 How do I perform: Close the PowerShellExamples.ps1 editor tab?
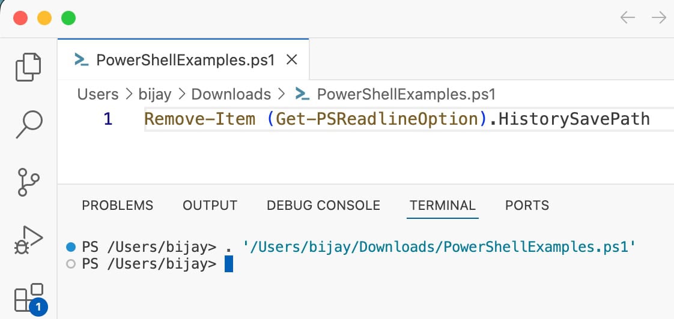click(292, 60)
